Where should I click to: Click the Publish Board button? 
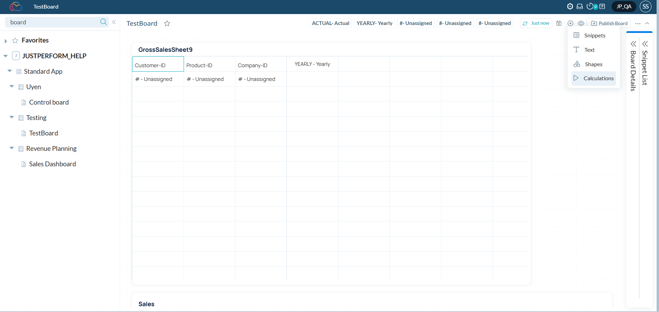[x=609, y=23]
